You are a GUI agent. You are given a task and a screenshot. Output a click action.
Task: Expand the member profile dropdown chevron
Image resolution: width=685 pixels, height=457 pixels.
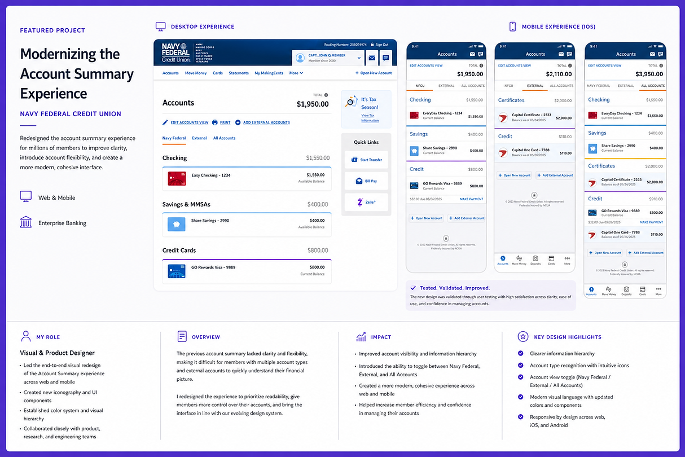359,58
